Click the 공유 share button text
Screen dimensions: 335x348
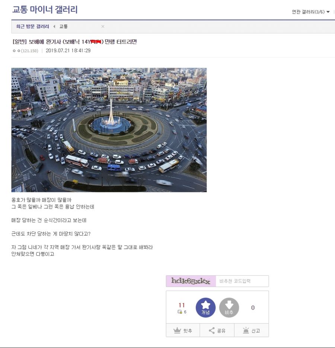221,331
